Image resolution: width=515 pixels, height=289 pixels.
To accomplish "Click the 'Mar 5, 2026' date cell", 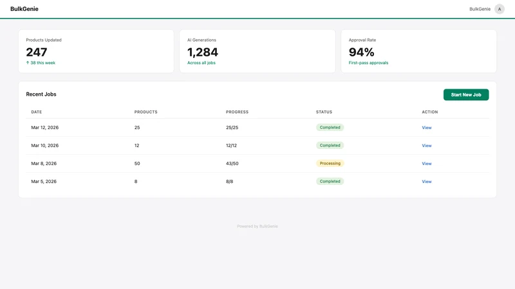I will pyautogui.click(x=44, y=182).
